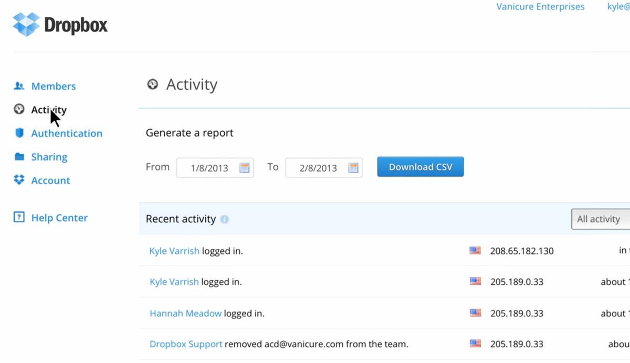630x363 pixels.
Task: Click the Dropbox wordmark text
Action: pyautogui.click(x=76, y=25)
